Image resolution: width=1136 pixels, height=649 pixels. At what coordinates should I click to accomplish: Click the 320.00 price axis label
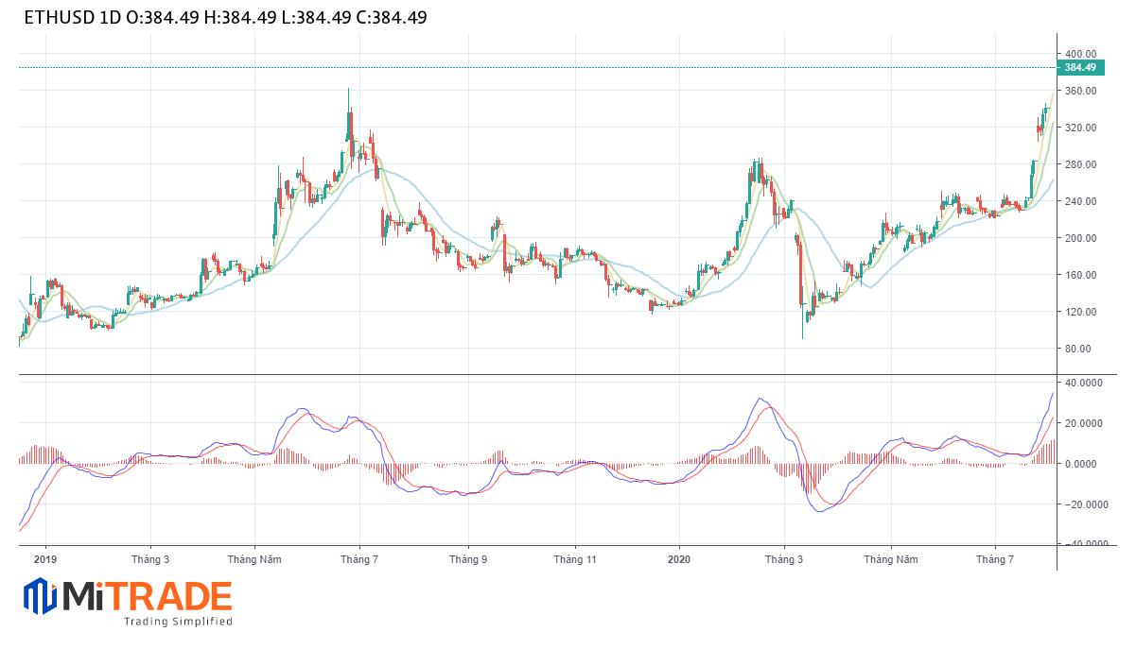point(1080,128)
